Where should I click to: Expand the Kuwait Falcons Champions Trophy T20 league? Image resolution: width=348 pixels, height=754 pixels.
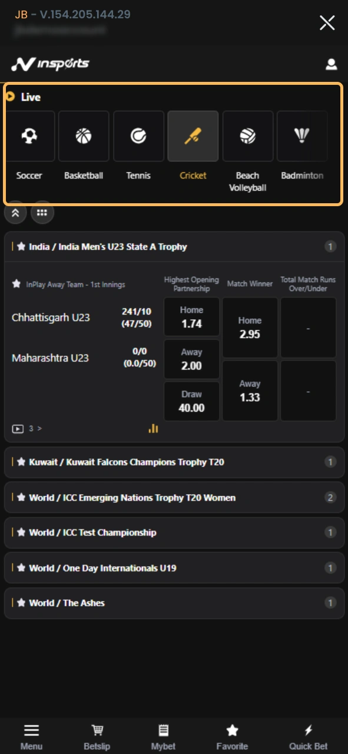(174, 462)
